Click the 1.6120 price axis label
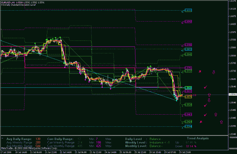This screenshot has width=237, height=154. [232, 9]
